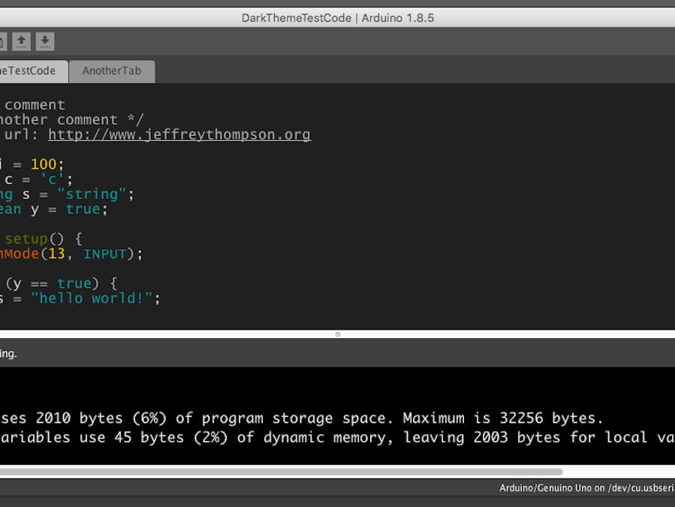Save the sketch with the down-arrow toolbar icon
Image resolution: width=675 pixels, height=507 pixels.
tap(45, 41)
